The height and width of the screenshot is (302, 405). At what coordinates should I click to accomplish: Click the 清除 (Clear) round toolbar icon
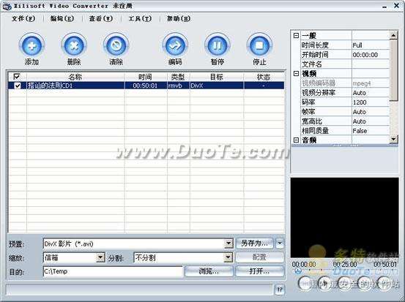point(116,45)
